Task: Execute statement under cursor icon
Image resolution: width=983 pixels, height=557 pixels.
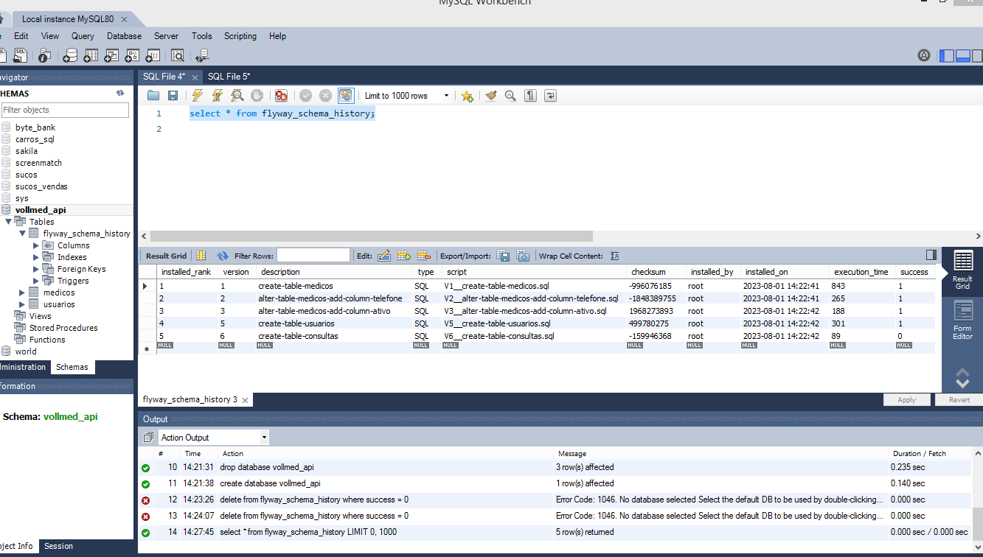Action: [217, 96]
